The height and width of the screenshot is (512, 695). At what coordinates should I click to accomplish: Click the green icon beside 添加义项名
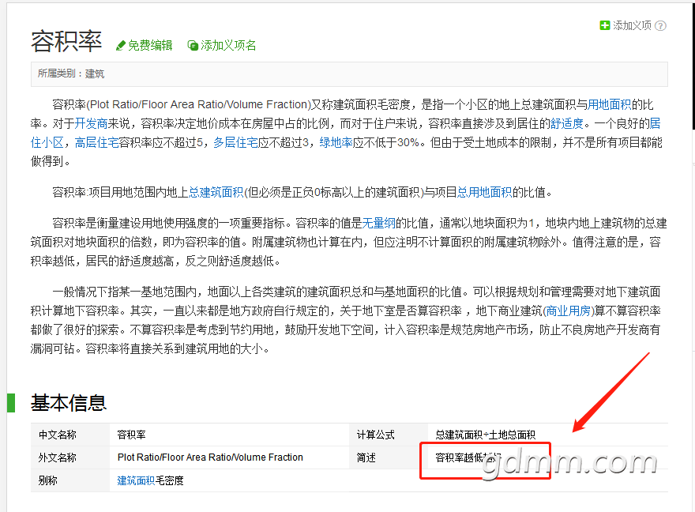(x=193, y=46)
